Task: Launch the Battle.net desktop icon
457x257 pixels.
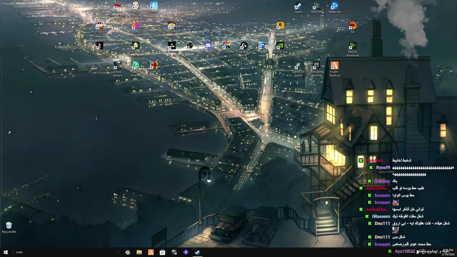Action: [335, 8]
